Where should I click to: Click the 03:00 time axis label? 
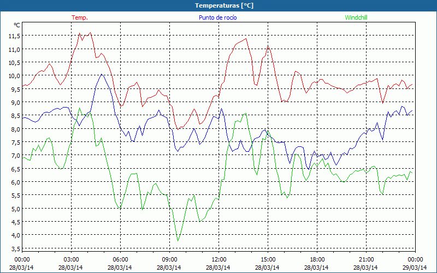click(x=71, y=260)
